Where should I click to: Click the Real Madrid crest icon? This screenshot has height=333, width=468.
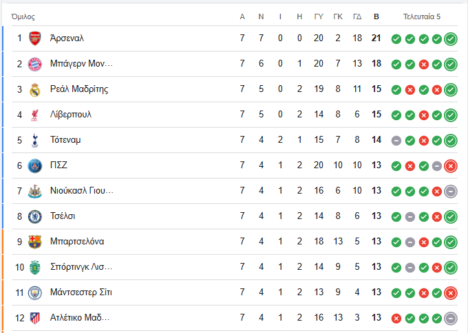click(x=35, y=89)
